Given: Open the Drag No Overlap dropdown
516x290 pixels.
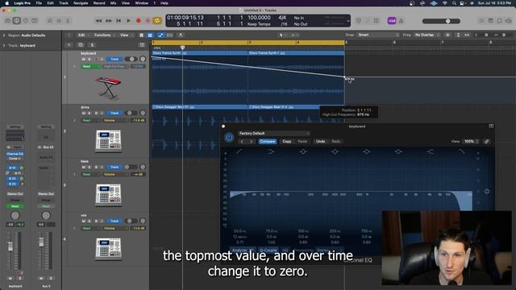Looking at the screenshot, I should click(x=427, y=35).
